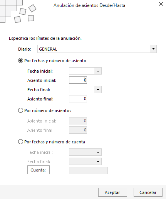The width and height of the screenshot is (166, 199).
Task: Close the Anulación de asientos dialog
Action: pyautogui.click(x=161, y=4)
